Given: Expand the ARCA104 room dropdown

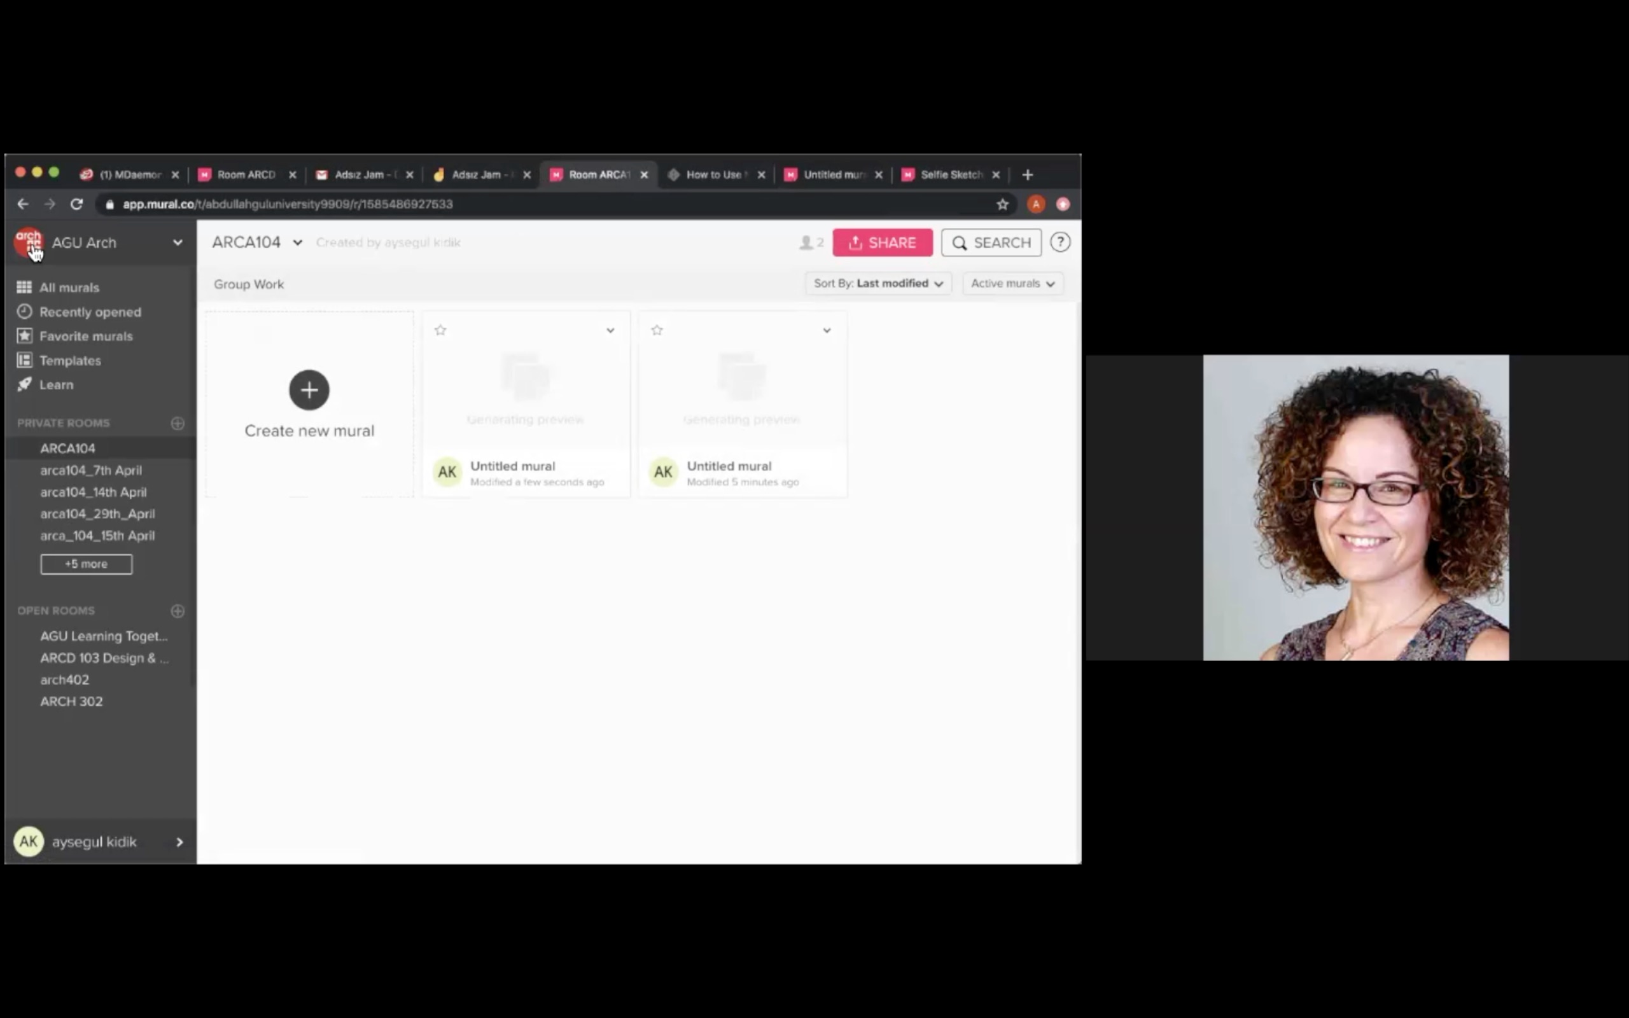Looking at the screenshot, I should [x=297, y=242].
